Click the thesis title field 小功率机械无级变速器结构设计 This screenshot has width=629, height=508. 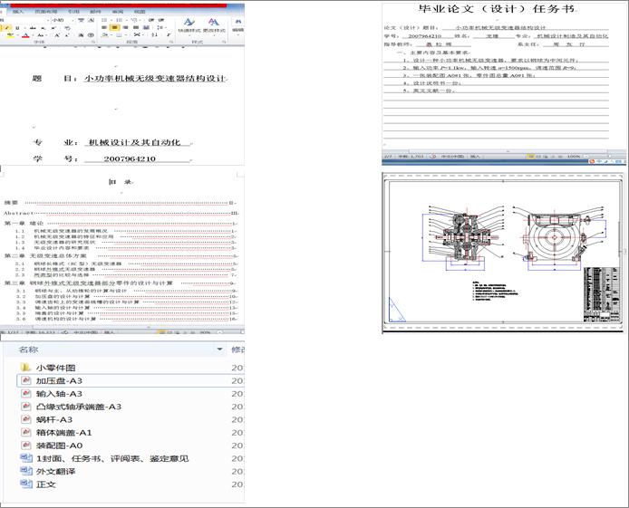click(155, 78)
